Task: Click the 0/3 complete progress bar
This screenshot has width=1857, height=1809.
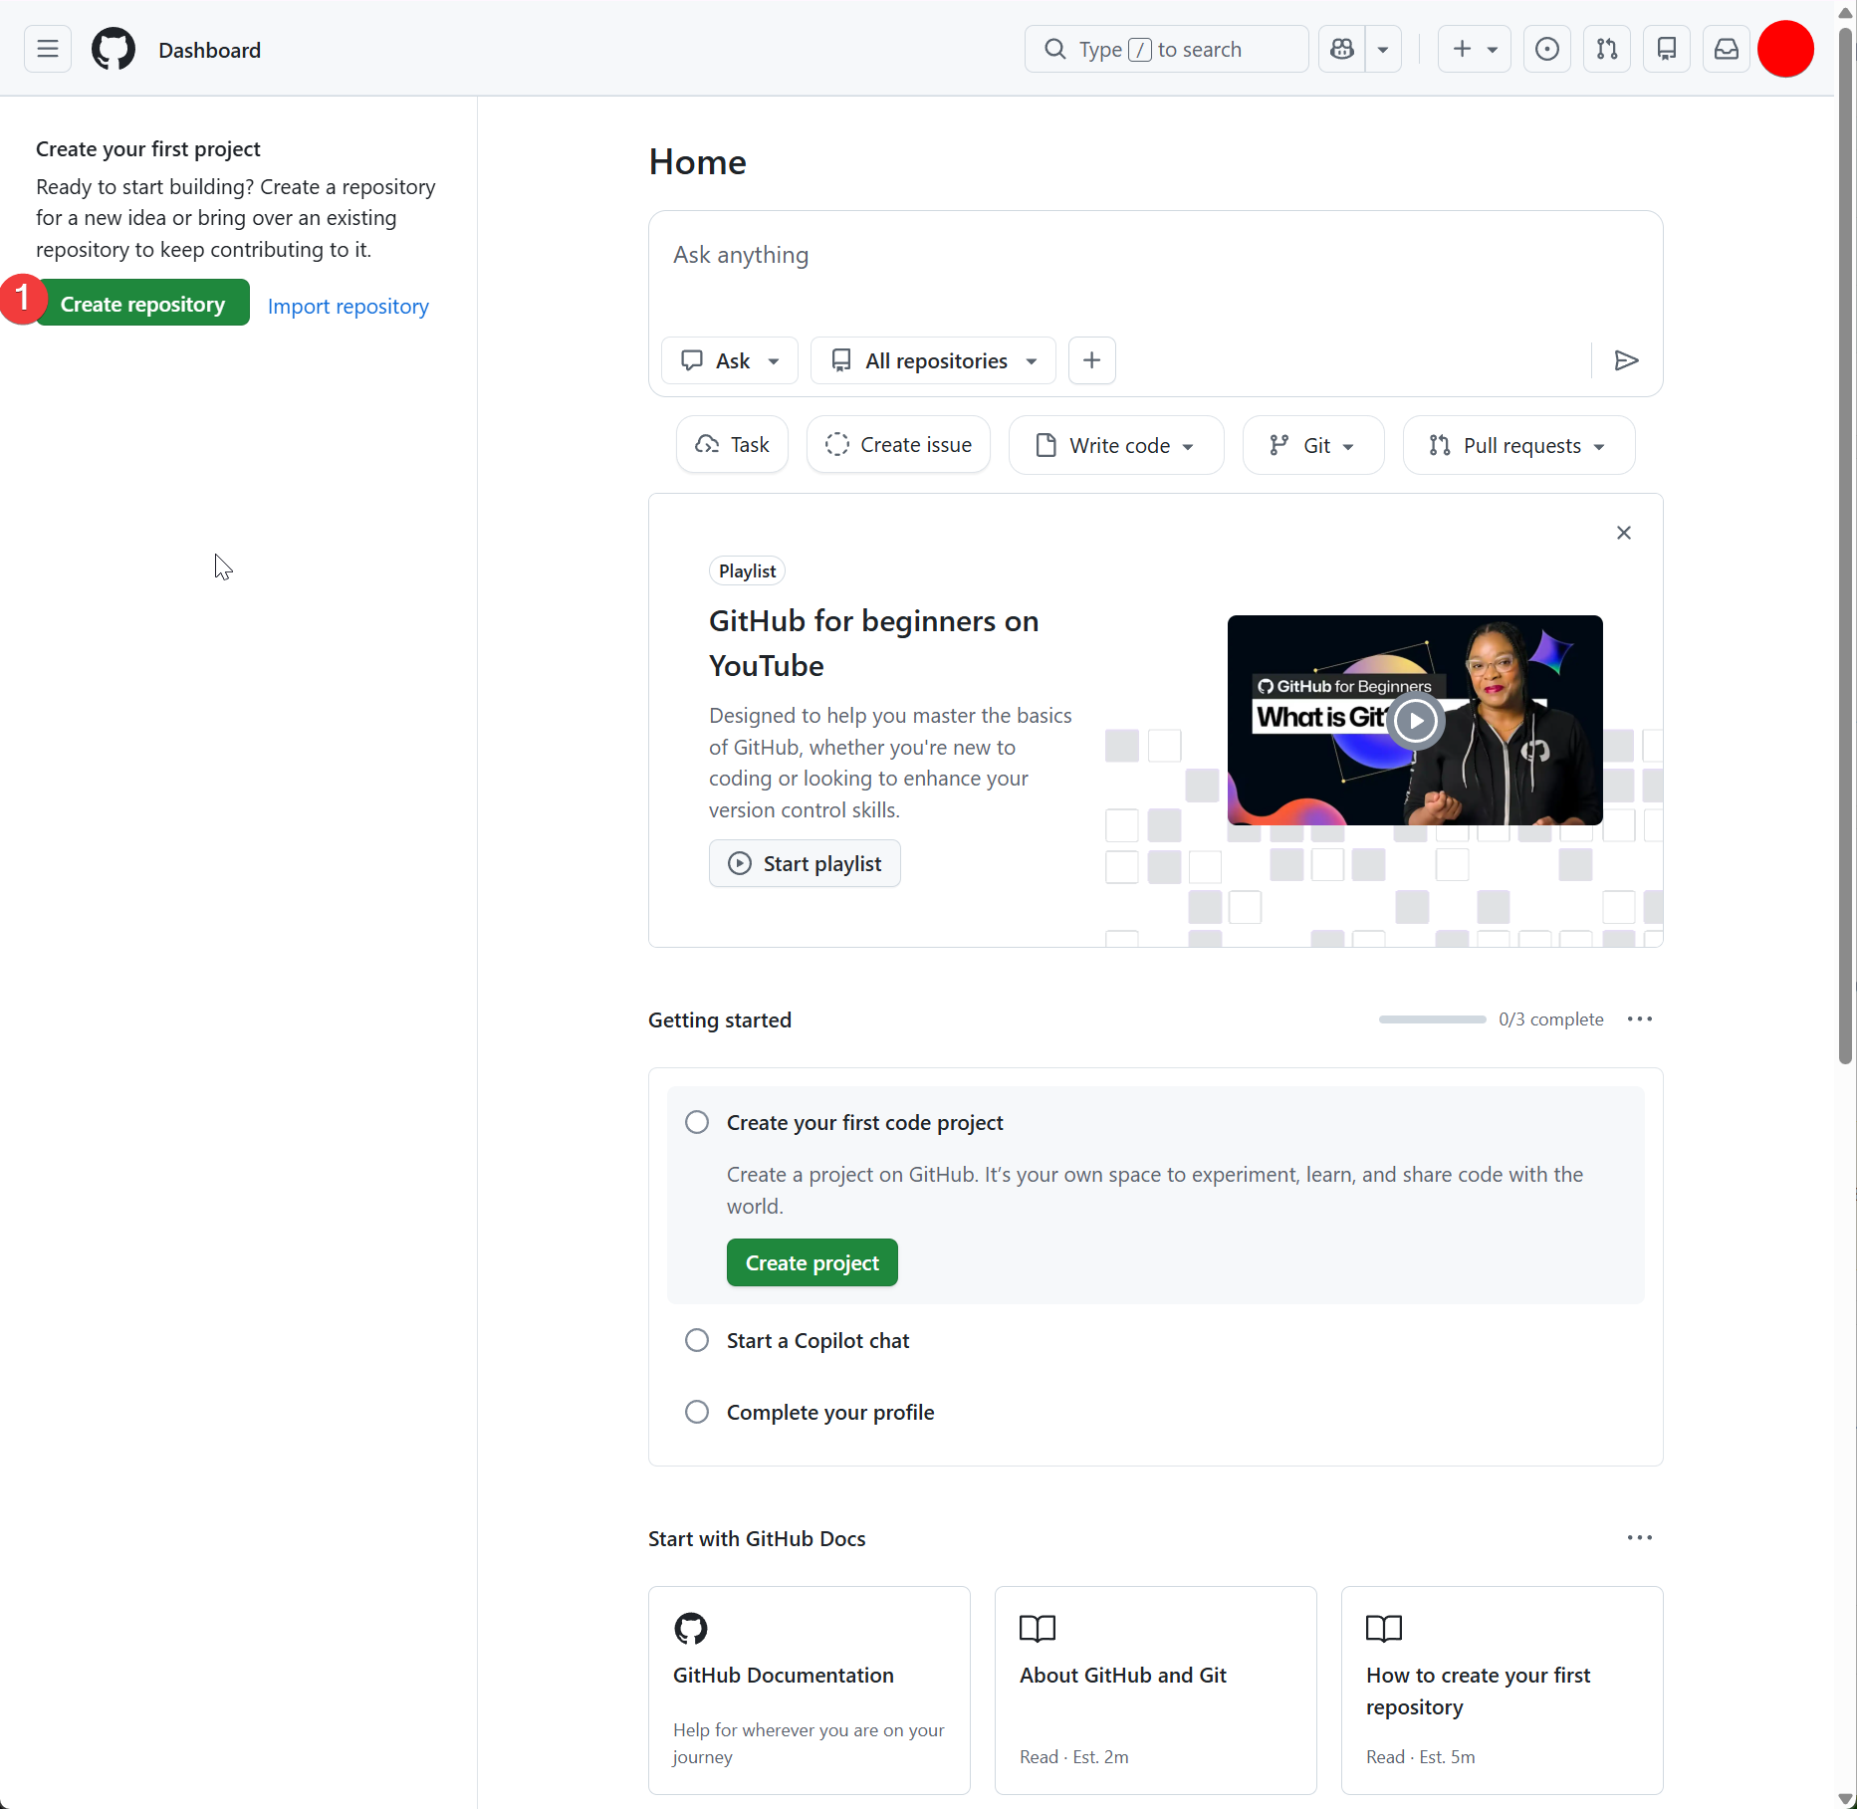Action: tap(1432, 1019)
